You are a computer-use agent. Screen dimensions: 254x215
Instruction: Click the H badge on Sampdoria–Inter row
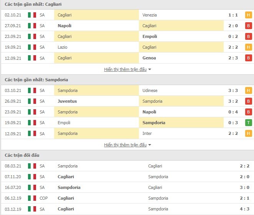pyautogui.click(x=248, y=133)
